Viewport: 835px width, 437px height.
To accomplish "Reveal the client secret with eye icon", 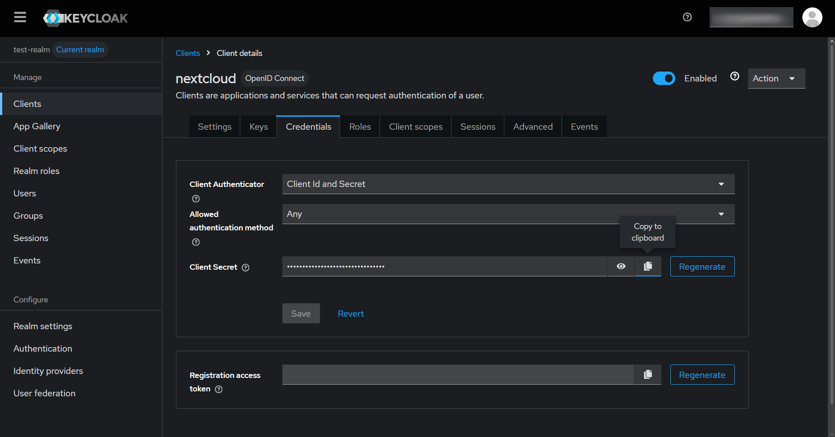I will (621, 266).
